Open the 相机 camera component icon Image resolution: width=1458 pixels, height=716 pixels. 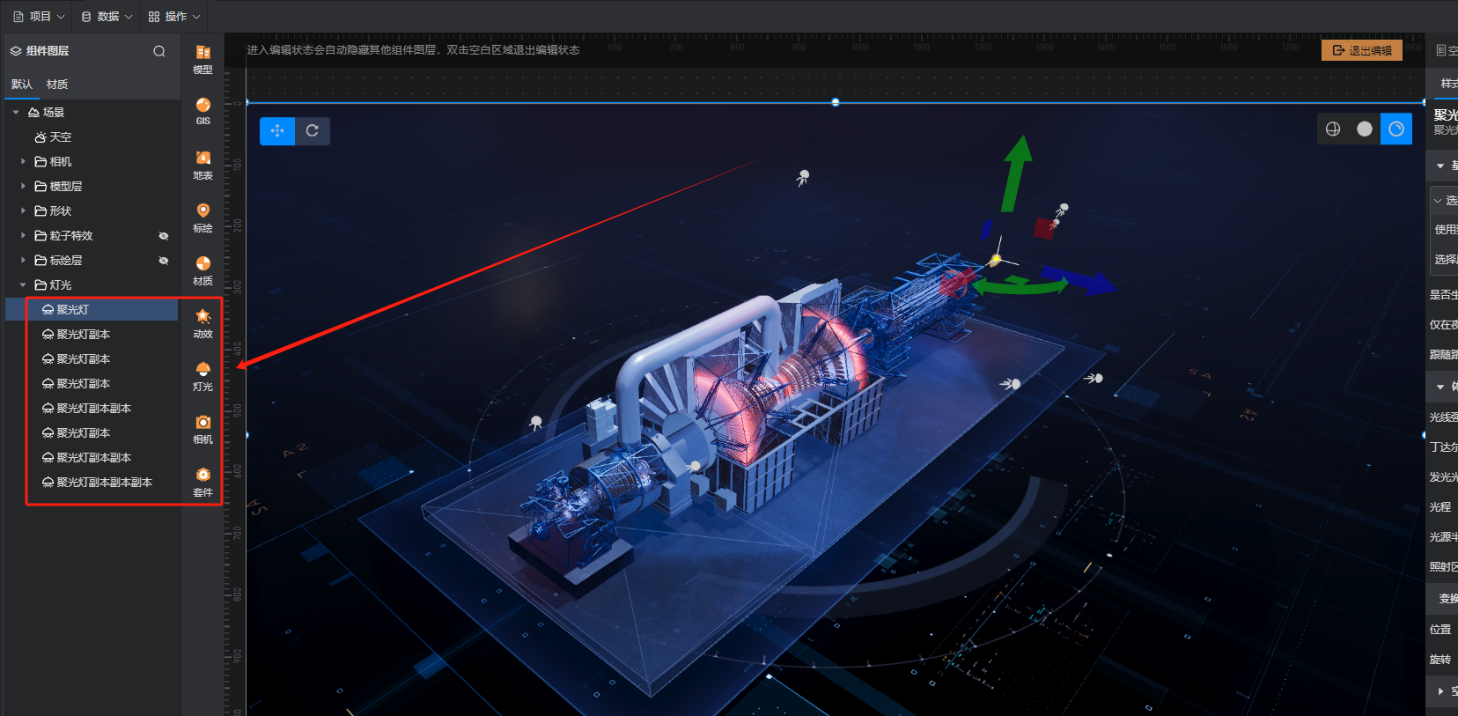[x=202, y=428]
